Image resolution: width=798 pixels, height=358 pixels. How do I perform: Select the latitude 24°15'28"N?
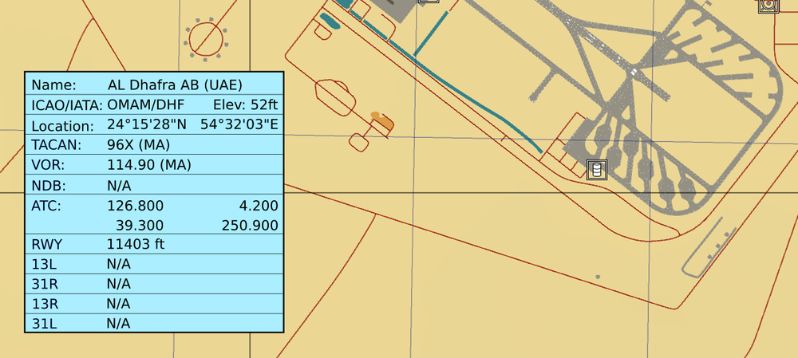pyautogui.click(x=147, y=124)
